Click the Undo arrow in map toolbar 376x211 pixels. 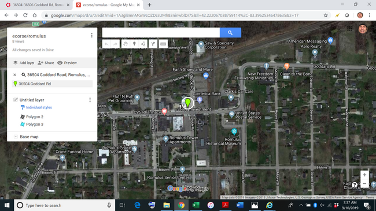point(106,44)
